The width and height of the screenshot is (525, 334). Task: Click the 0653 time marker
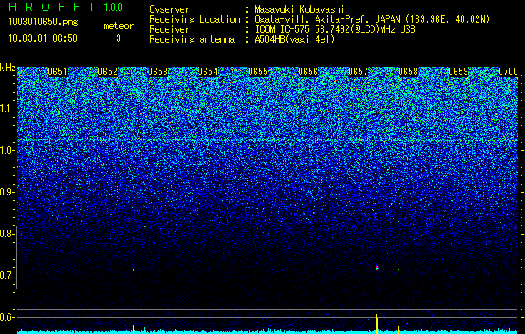[158, 72]
